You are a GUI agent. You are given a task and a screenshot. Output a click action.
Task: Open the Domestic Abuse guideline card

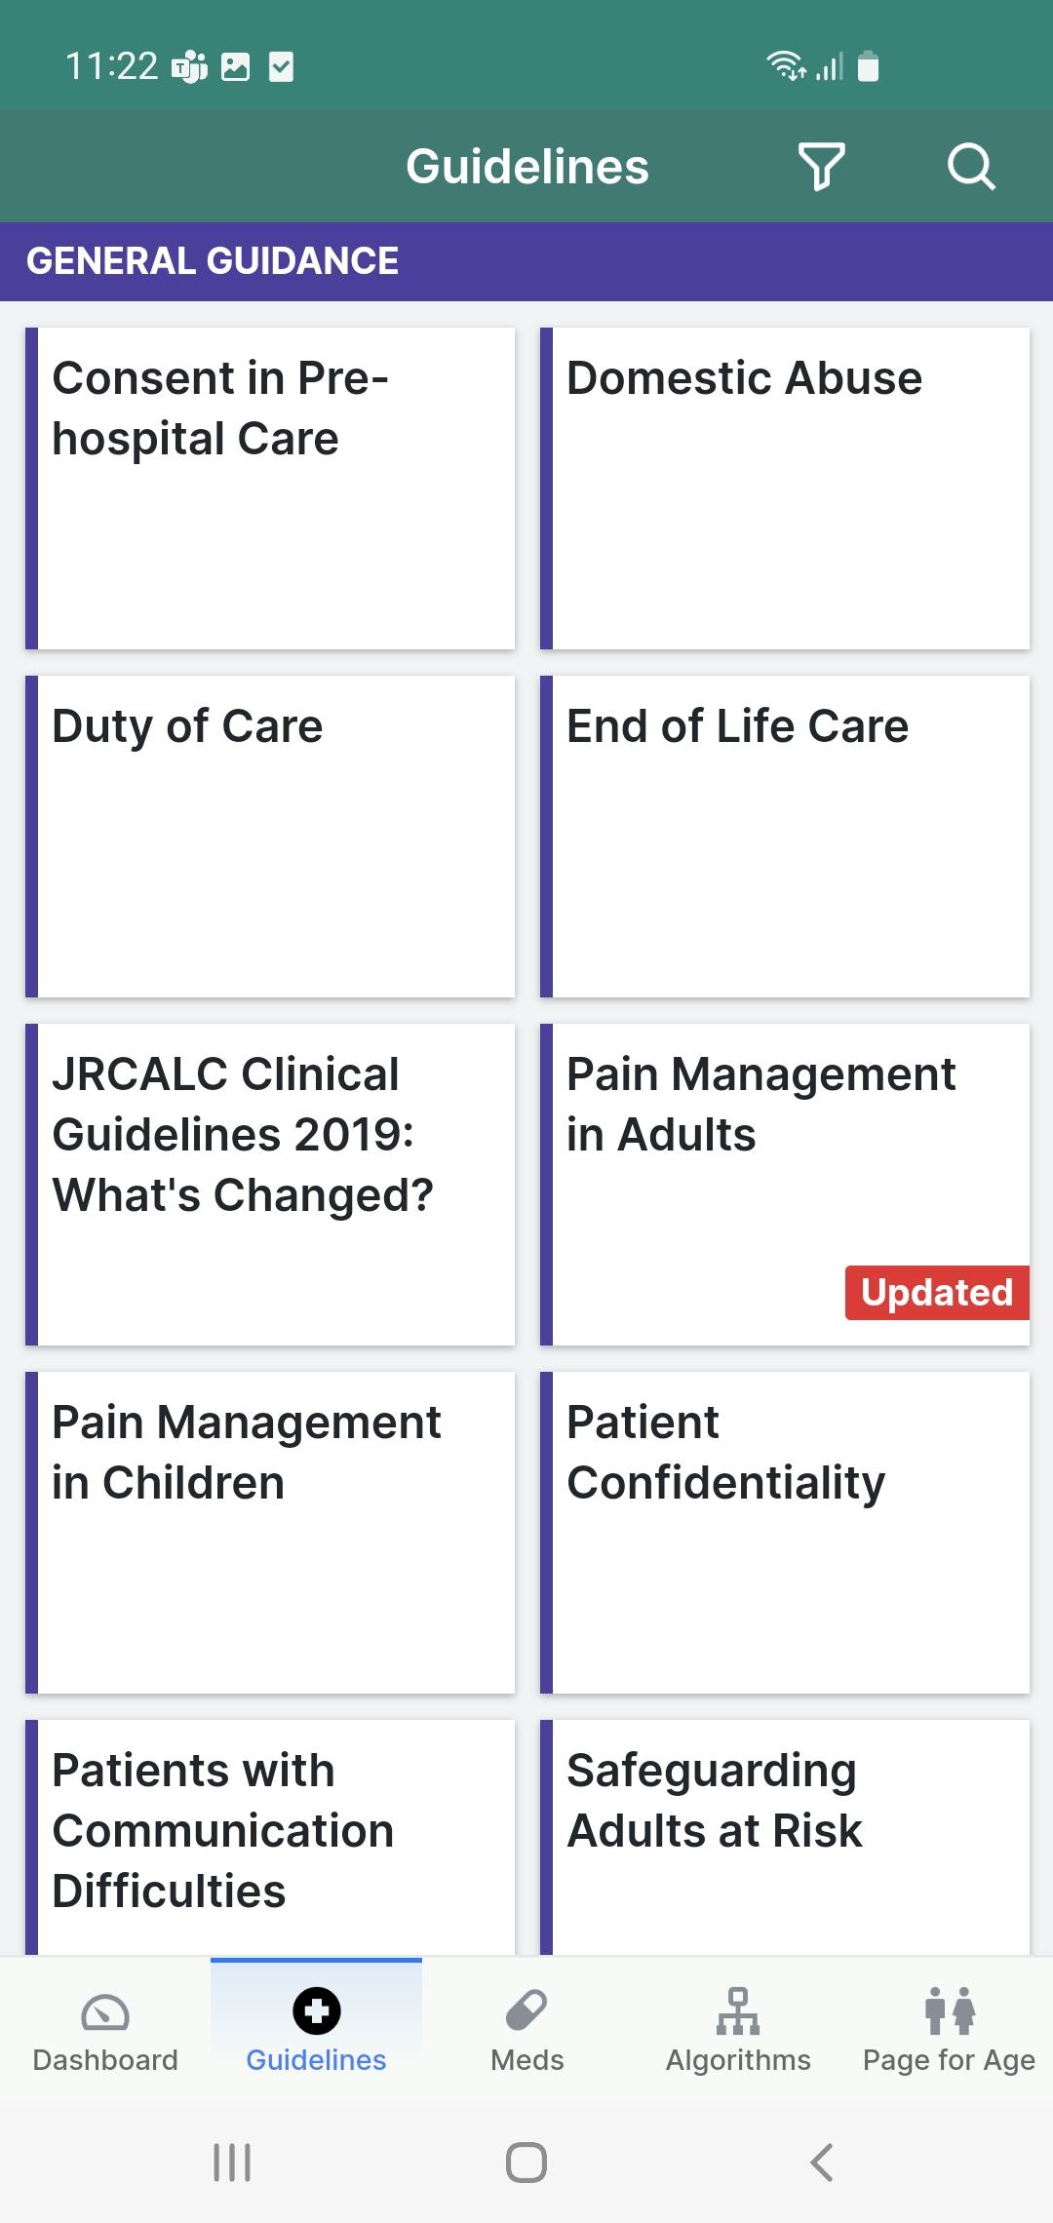click(785, 488)
